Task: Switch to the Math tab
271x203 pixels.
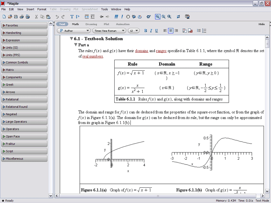Action: (75, 24)
